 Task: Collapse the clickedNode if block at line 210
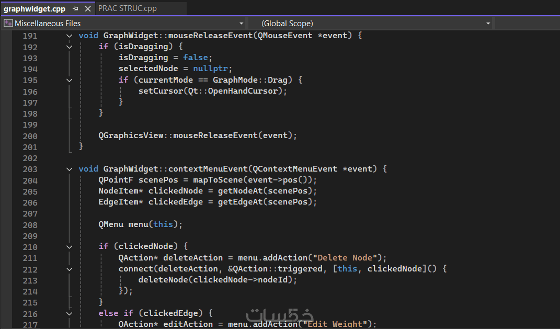coord(70,247)
